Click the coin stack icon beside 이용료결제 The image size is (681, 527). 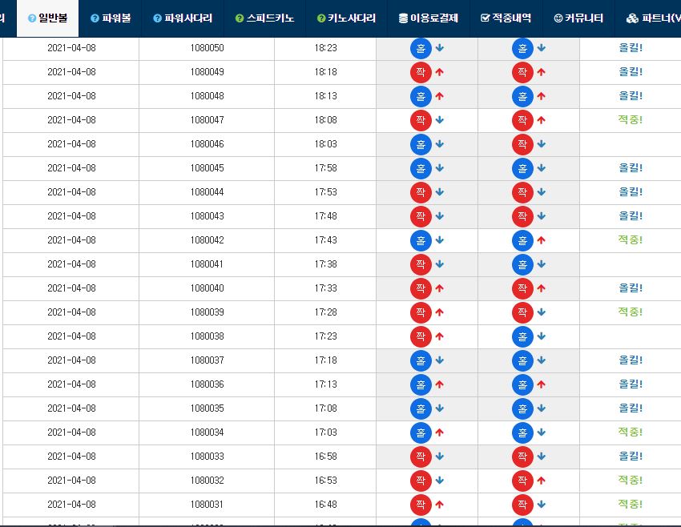(403, 18)
